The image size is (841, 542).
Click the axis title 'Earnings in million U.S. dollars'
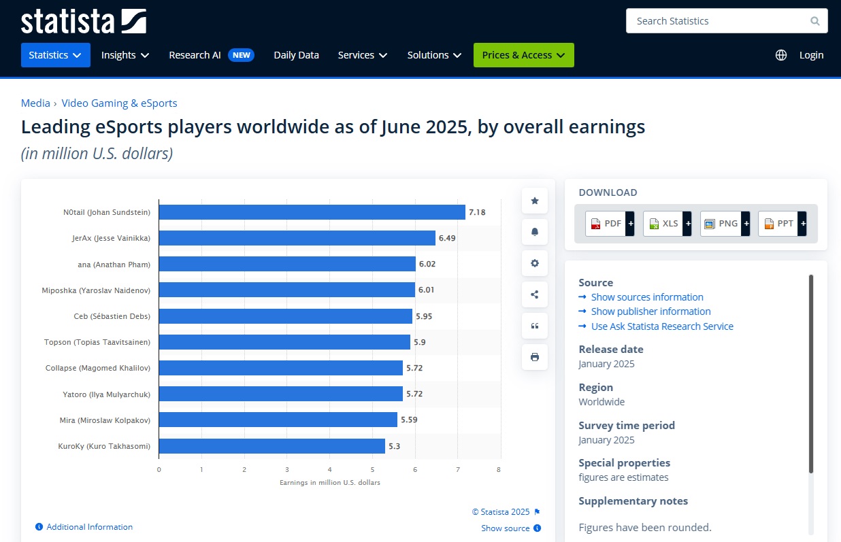[x=330, y=483]
